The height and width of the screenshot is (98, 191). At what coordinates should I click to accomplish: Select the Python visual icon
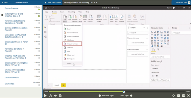click(165, 43)
